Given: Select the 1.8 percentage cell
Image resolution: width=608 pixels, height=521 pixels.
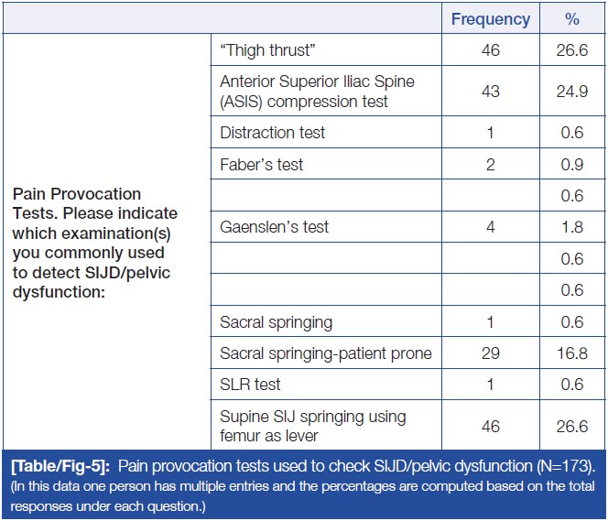Looking at the screenshot, I should tap(572, 226).
